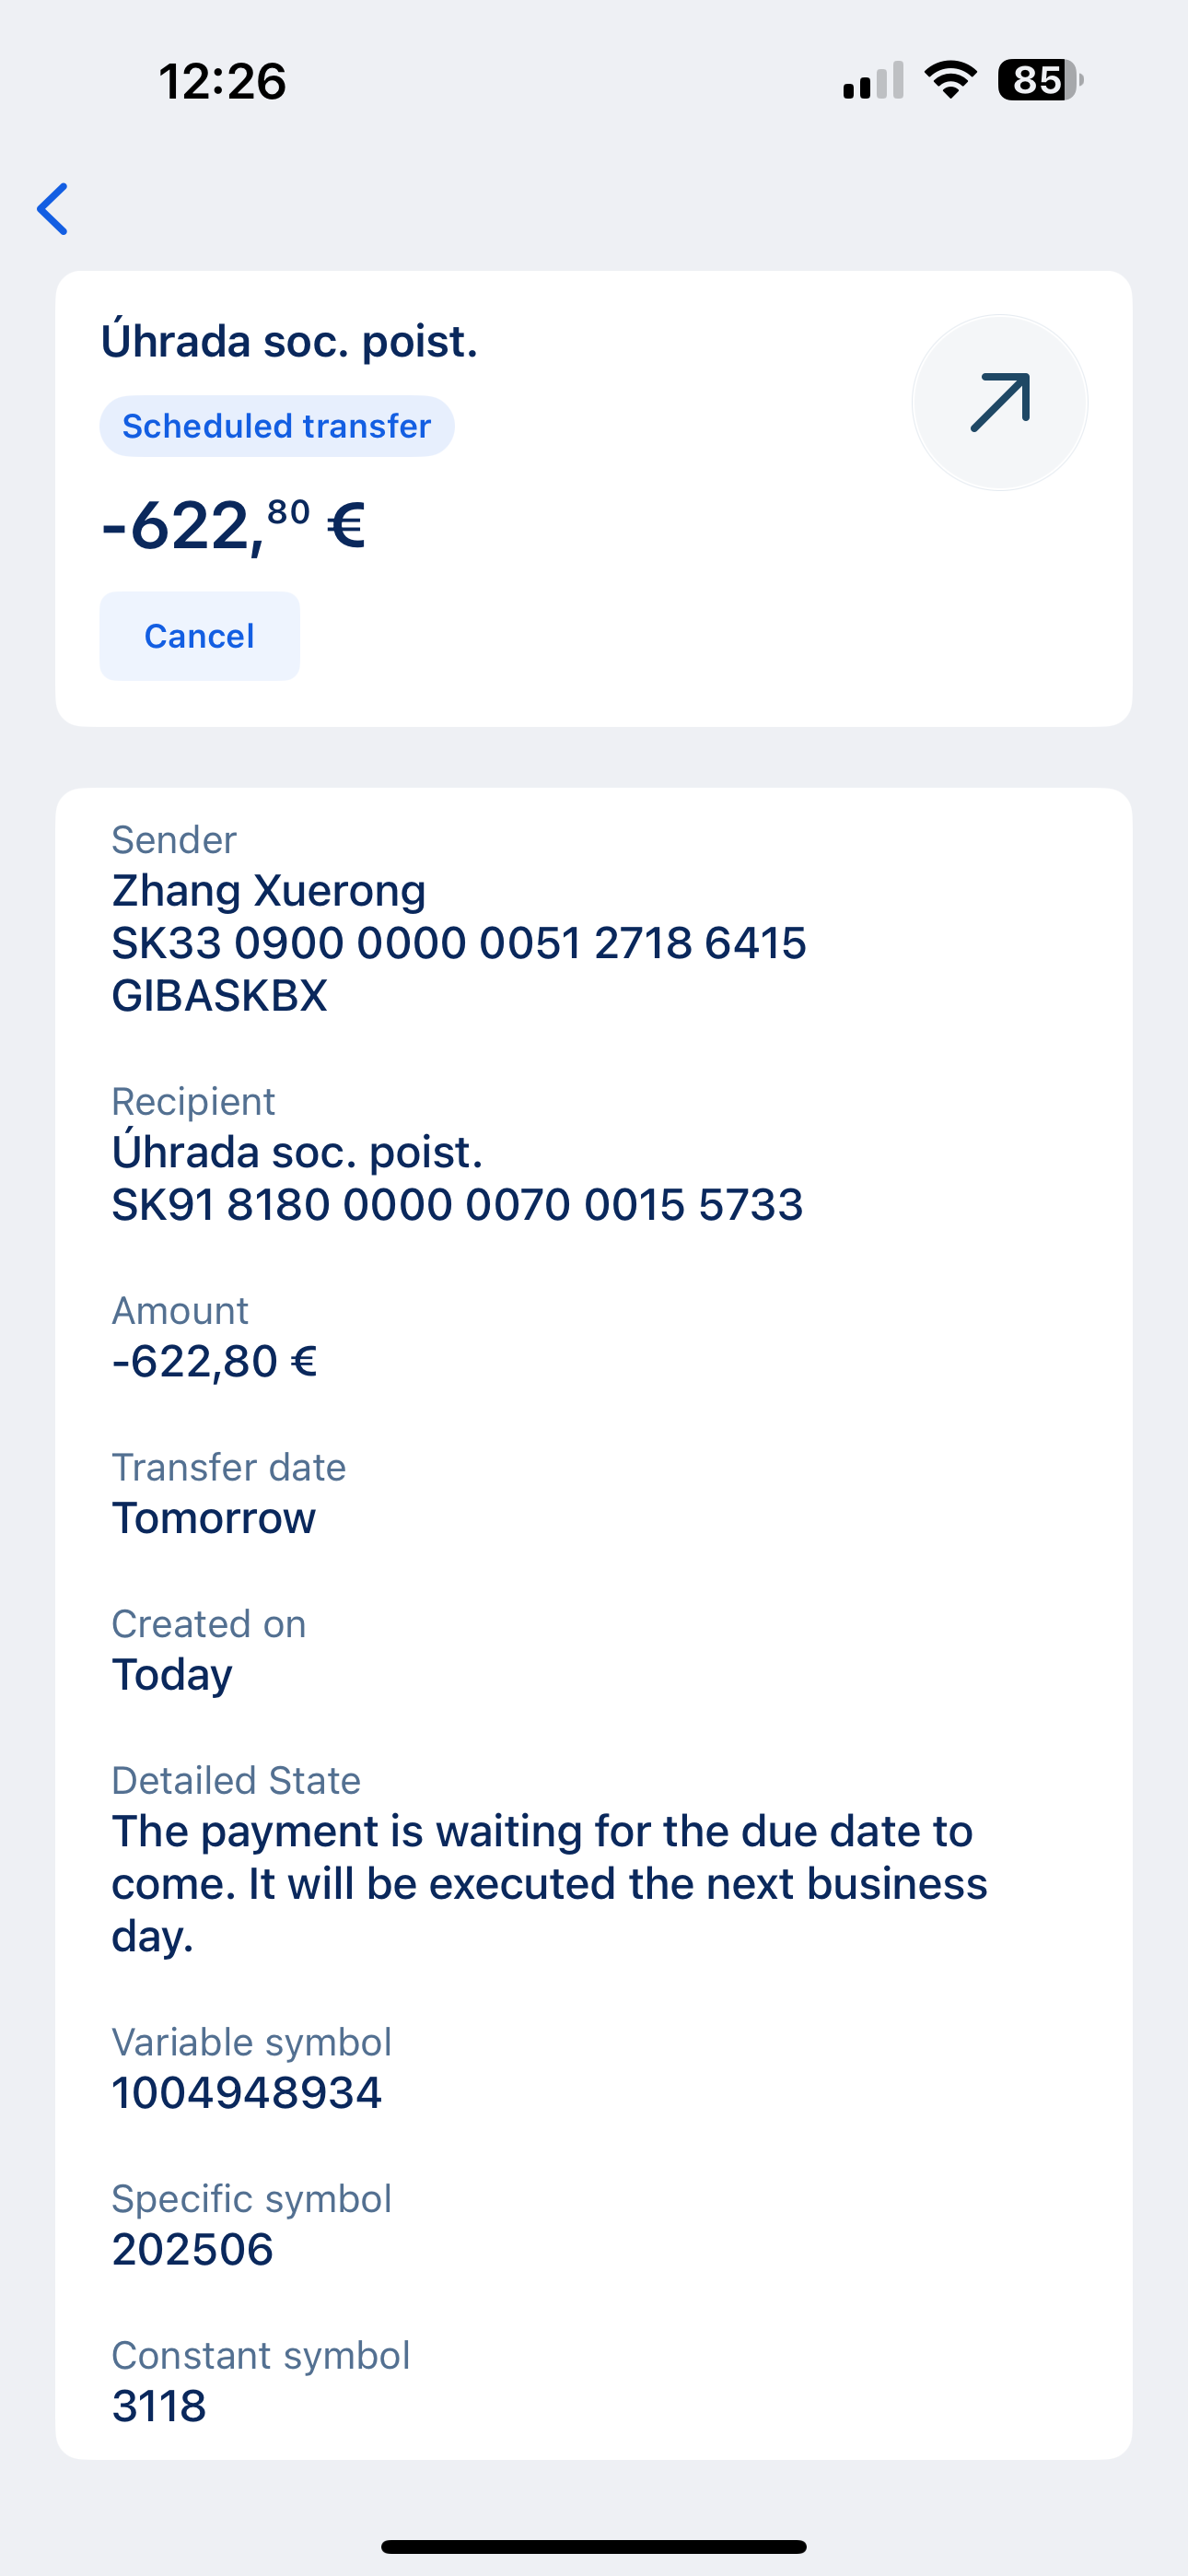Viewport: 1188px width, 2576px height.
Task: Tap the Wi-Fi status icon
Action: pyautogui.click(x=951, y=80)
